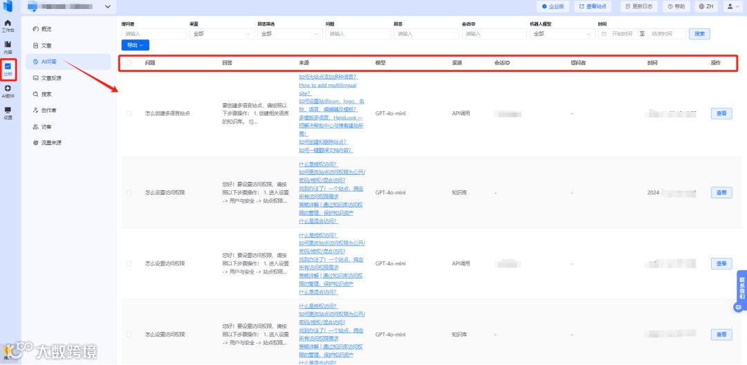Focus the 会话ID filter input
747x365 pixels.
point(494,34)
